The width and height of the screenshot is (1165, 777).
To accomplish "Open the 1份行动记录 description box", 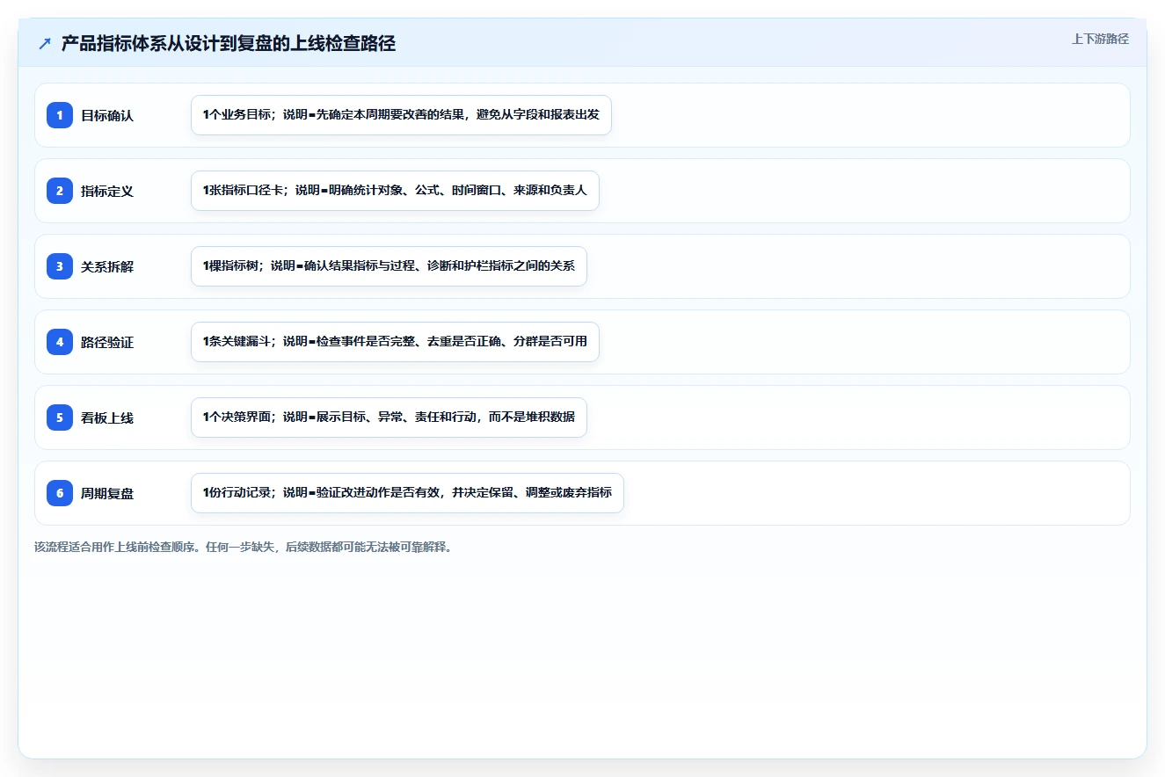I will point(407,493).
